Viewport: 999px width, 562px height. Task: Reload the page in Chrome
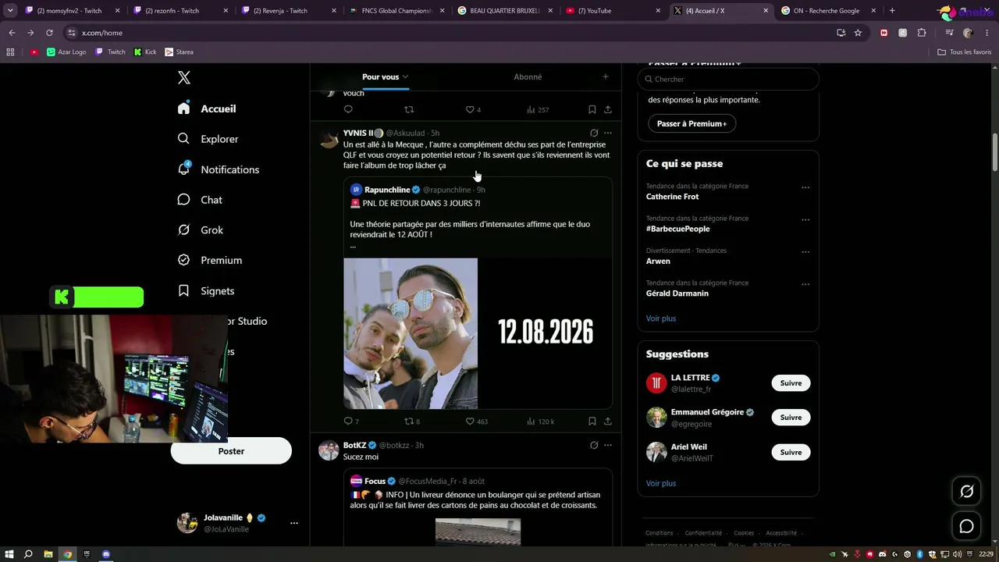click(x=49, y=33)
